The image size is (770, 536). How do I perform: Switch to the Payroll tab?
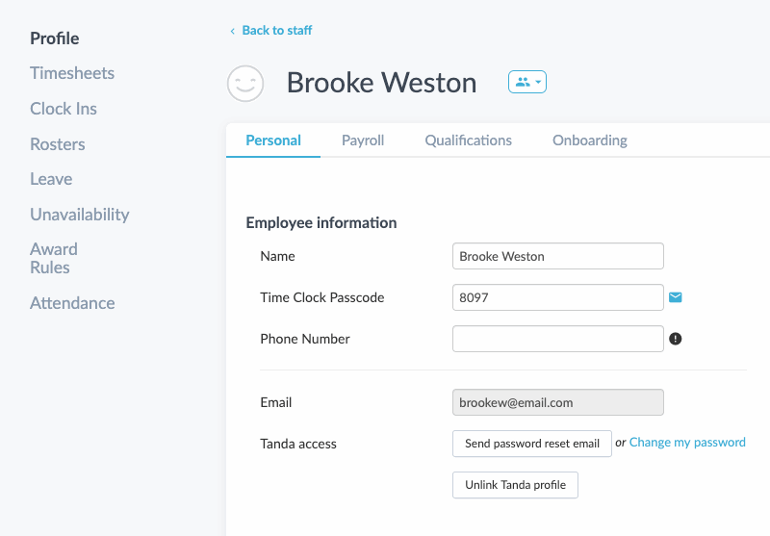tap(363, 140)
